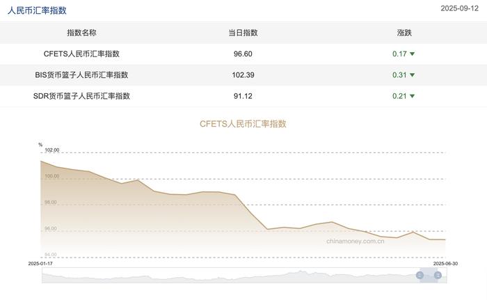Viewport: 487px width, 300px height.
Task: Click the highlighted range window between slider handles
Action: pos(429,275)
